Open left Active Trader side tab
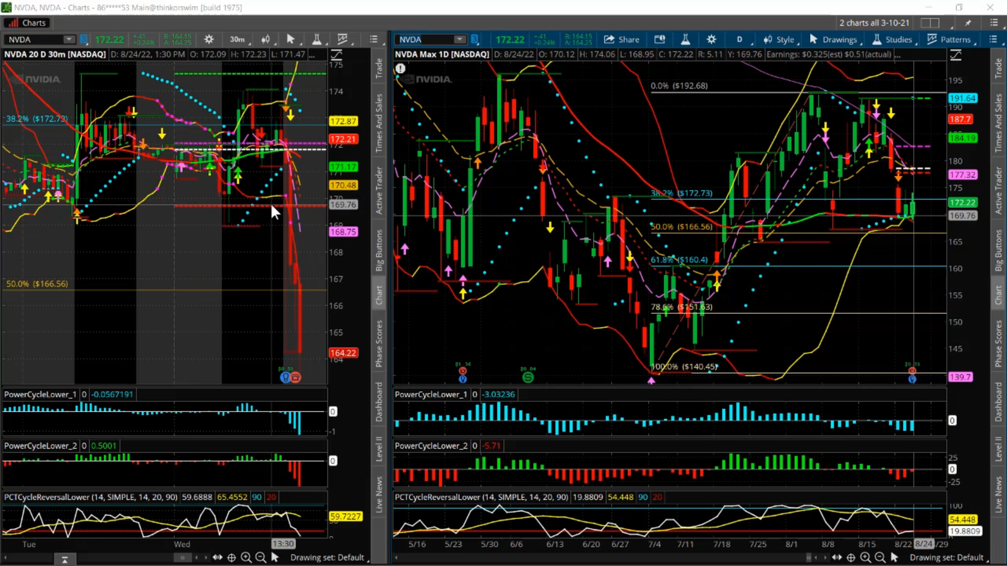The width and height of the screenshot is (1007, 566). coord(379,190)
